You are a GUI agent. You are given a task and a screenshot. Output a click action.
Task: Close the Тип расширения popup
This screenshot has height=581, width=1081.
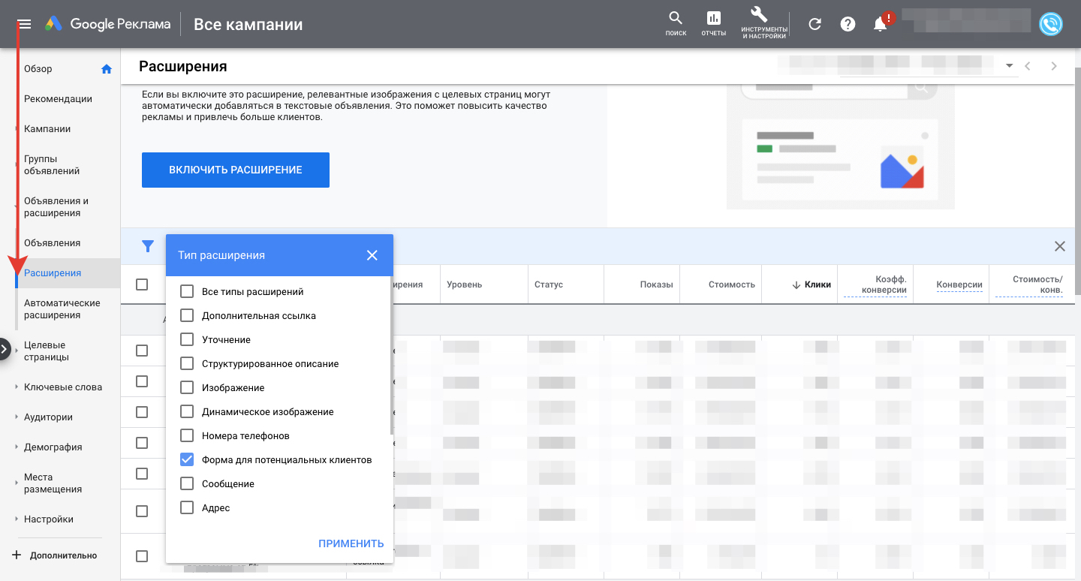coord(372,255)
